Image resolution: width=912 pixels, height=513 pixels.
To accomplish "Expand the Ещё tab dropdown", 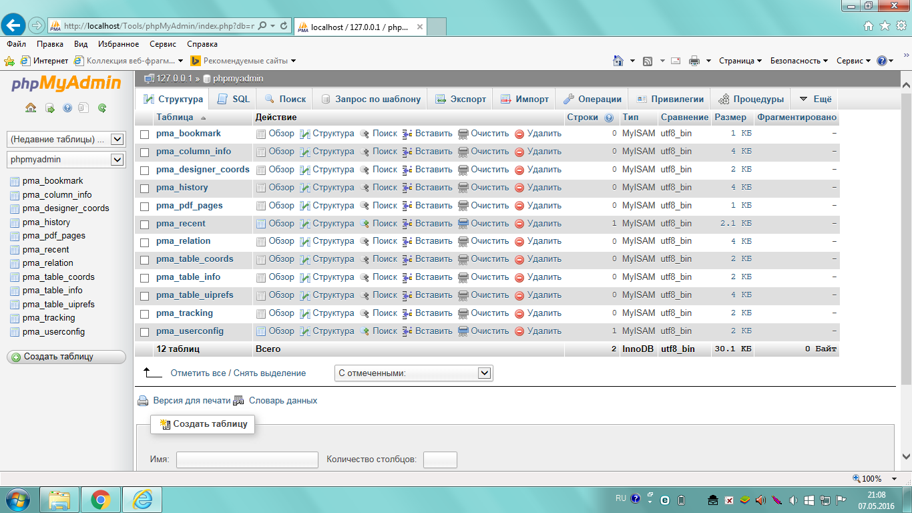I will 815,99.
